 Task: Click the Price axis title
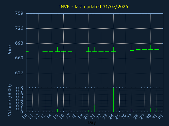(10, 50)
